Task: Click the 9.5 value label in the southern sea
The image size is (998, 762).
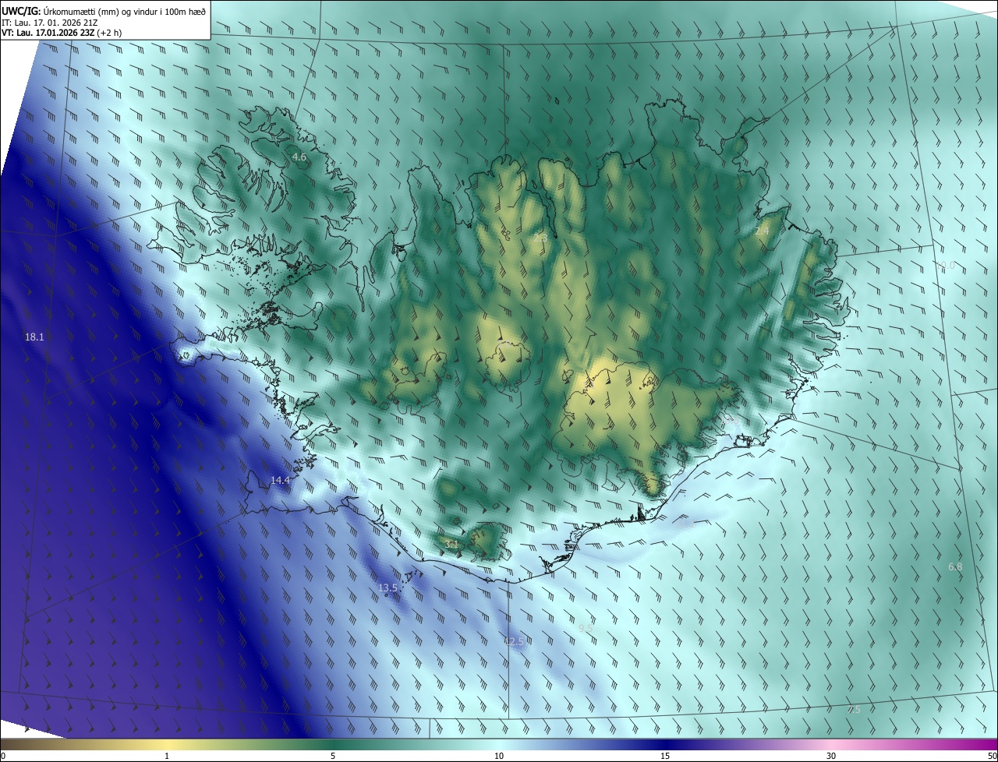Action: [586, 627]
